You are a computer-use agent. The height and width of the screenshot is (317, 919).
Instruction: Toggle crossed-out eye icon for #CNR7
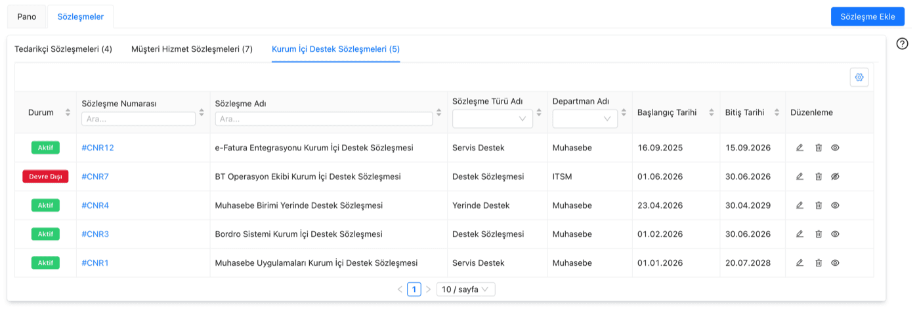tap(835, 177)
